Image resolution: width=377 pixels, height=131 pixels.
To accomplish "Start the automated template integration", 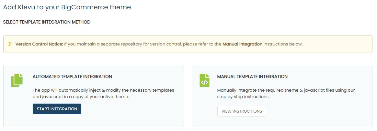I will pyautogui.click(x=57, y=109).
